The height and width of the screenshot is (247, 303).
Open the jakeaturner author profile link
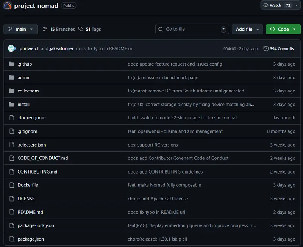click(x=62, y=49)
